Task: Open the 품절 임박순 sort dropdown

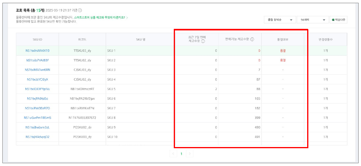Action: point(279,20)
